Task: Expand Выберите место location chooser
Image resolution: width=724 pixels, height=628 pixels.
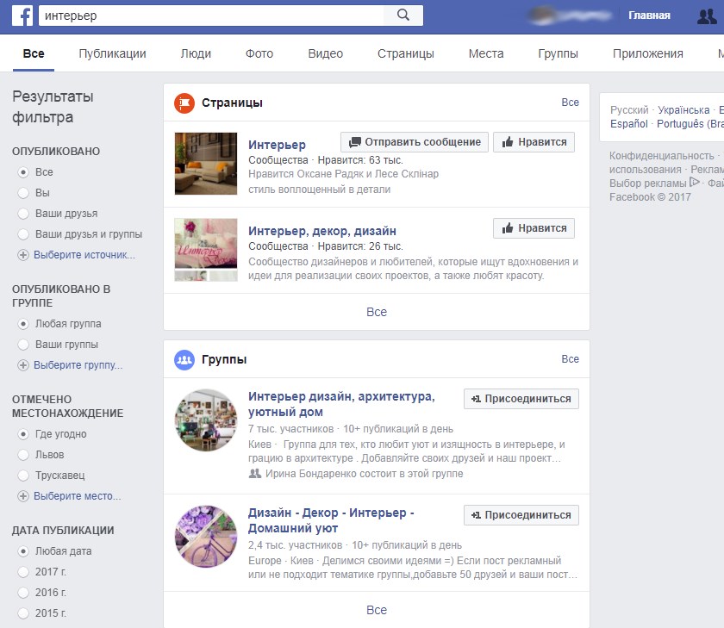Action: tap(77, 496)
